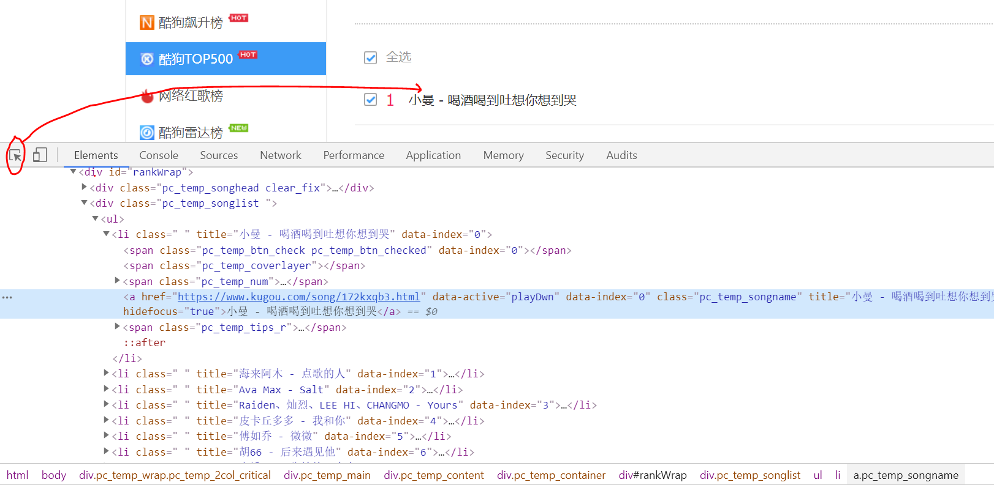Activate the inspect element picker icon
The image size is (994, 485).
pos(15,155)
